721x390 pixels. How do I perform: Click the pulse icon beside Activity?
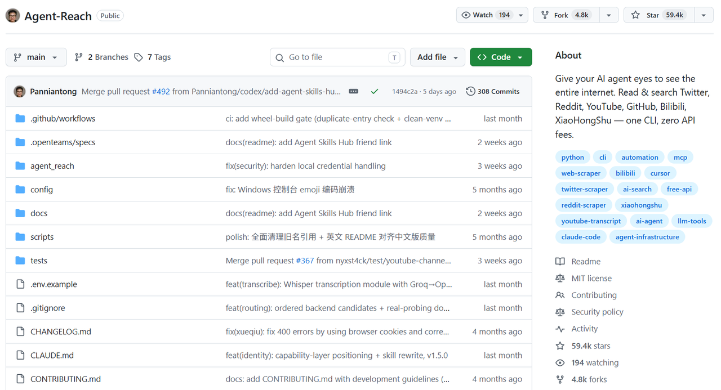pos(560,329)
